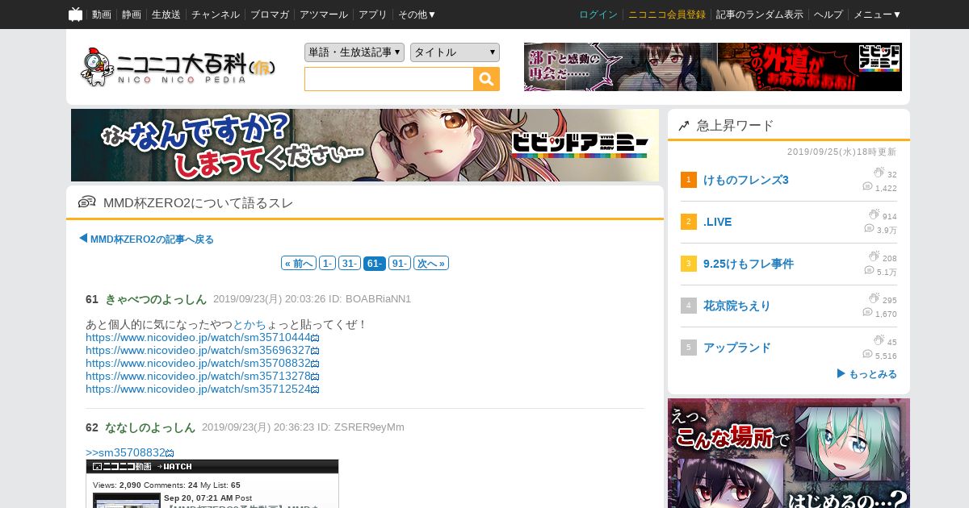
Task: Open the 単語・生放送記事 dropdown
Action: pos(354,52)
